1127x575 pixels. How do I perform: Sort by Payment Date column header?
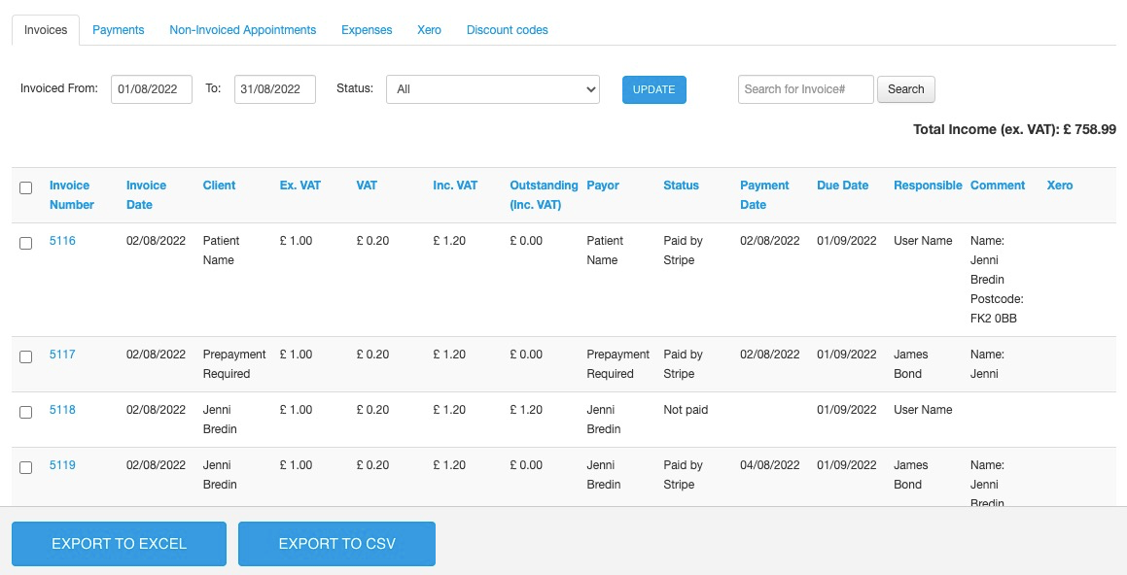pyautogui.click(x=764, y=194)
